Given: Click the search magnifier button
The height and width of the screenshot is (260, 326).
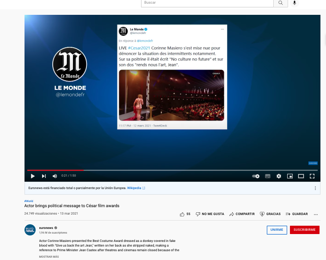Looking at the screenshot, I should tap(281, 3).
